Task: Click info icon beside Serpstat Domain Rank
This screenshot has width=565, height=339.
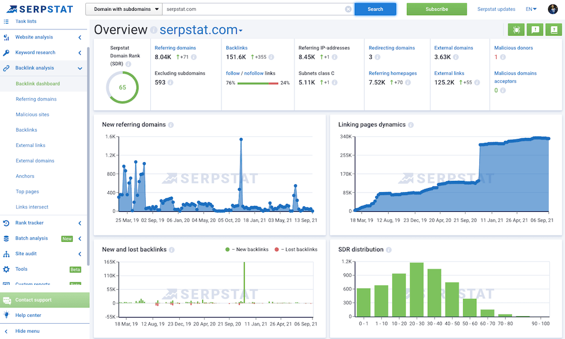Action: tap(128, 64)
